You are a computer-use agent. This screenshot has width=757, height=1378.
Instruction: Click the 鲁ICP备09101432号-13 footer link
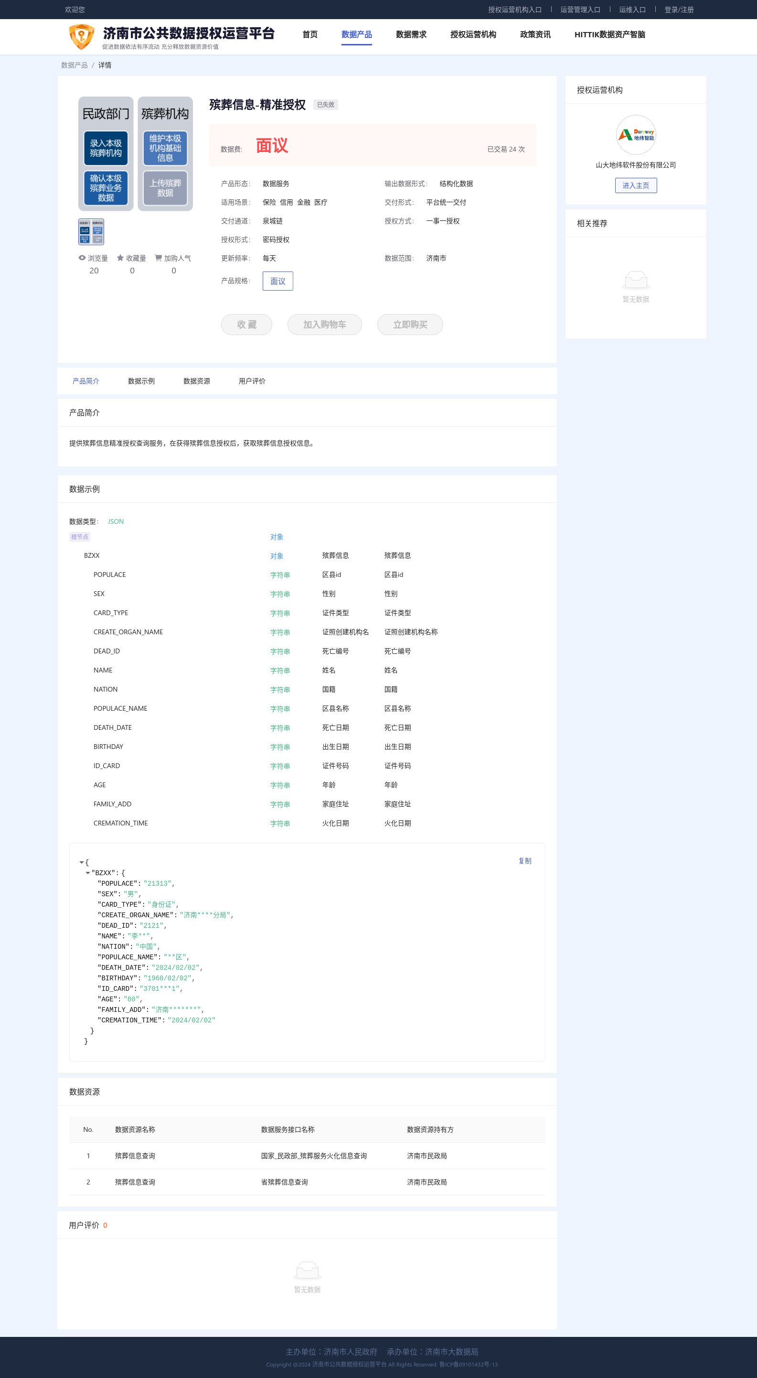click(x=469, y=1364)
